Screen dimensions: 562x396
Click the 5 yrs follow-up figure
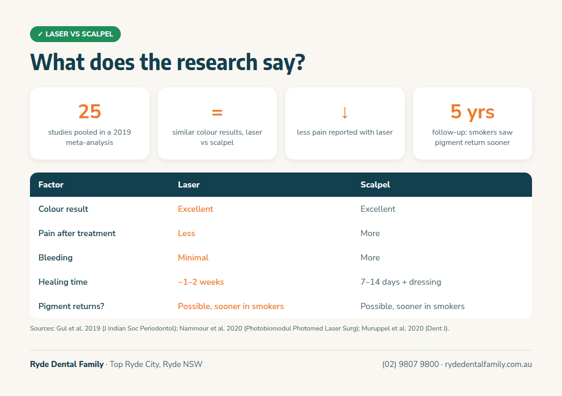pos(472,112)
